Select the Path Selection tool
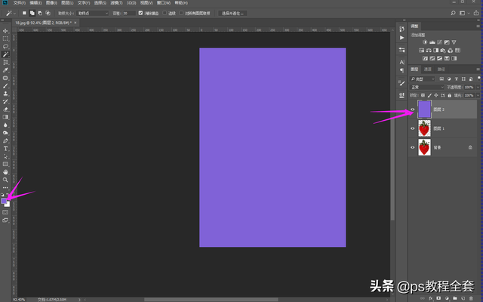The image size is (483, 302). point(5,156)
